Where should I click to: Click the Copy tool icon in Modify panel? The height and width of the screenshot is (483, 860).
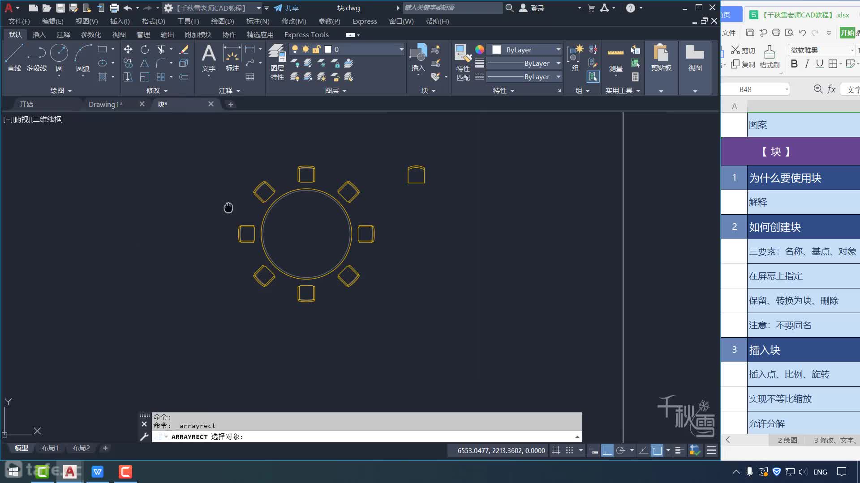pos(128,63)
